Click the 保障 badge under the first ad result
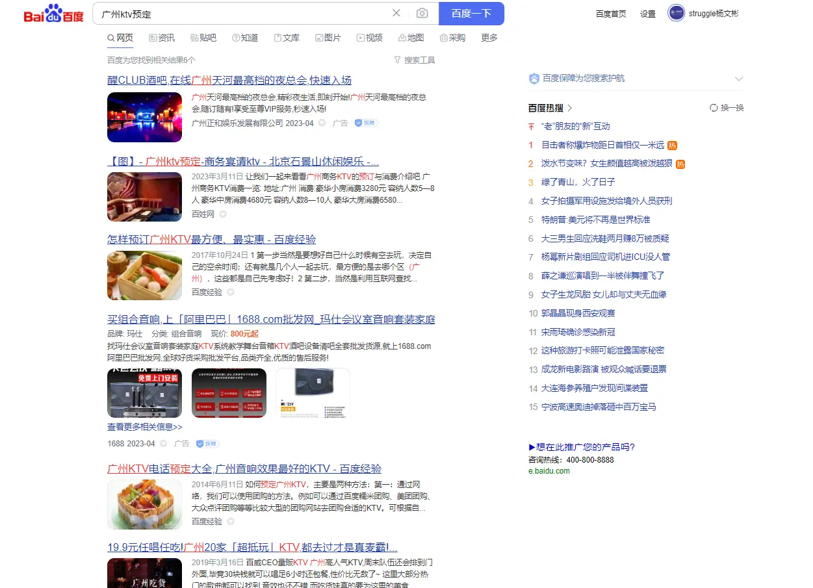Screen dimensions: 813x588 click(x=365, y=123)
